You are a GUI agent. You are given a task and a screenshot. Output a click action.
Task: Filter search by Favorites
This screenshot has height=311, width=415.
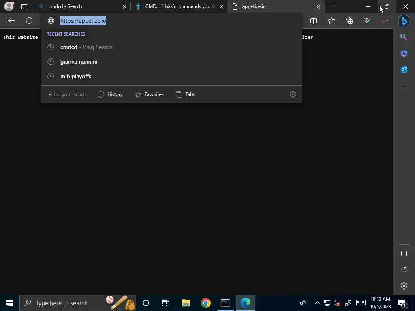[149, 94]
